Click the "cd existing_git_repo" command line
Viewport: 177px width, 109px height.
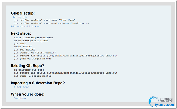coord(29,70)
